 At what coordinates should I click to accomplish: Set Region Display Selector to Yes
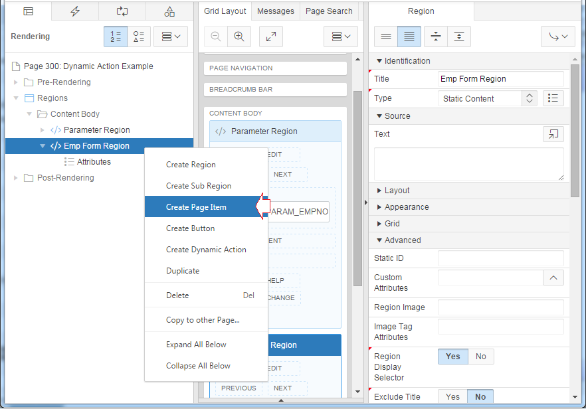pos(453,357)
